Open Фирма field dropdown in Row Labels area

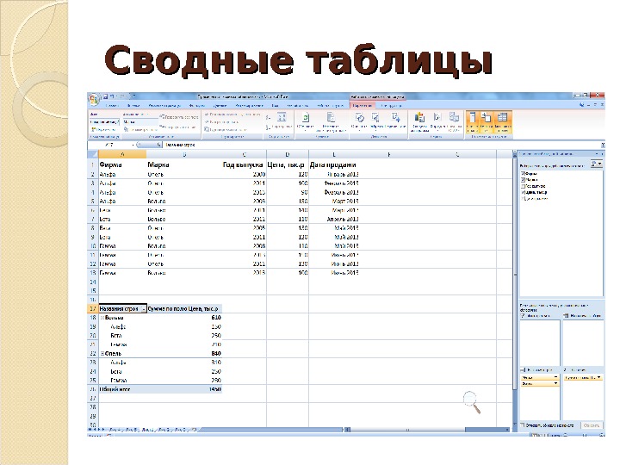pyautogui.click(x=555, y=383)
